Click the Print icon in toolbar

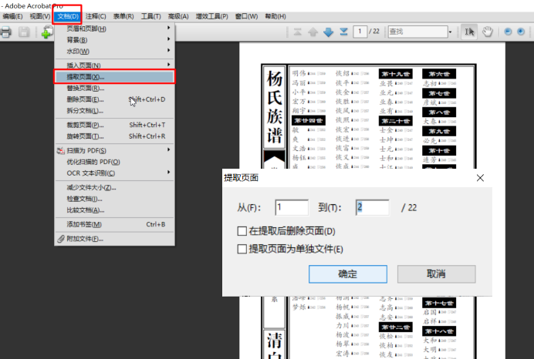coord(6,32)
